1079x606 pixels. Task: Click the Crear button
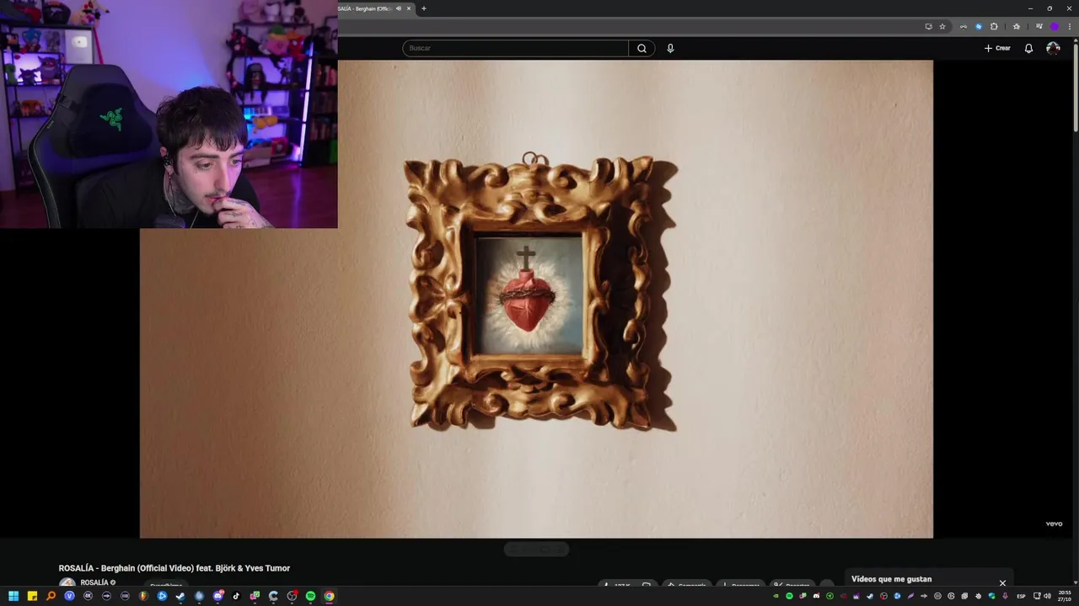pos(997,48)
